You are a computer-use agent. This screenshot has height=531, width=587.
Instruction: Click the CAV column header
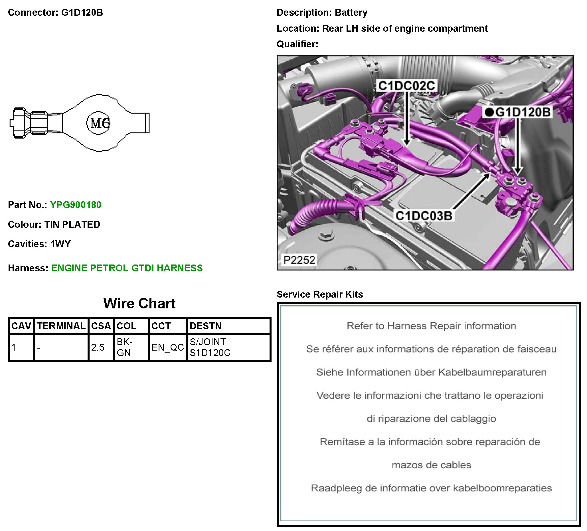click(21, 326)
